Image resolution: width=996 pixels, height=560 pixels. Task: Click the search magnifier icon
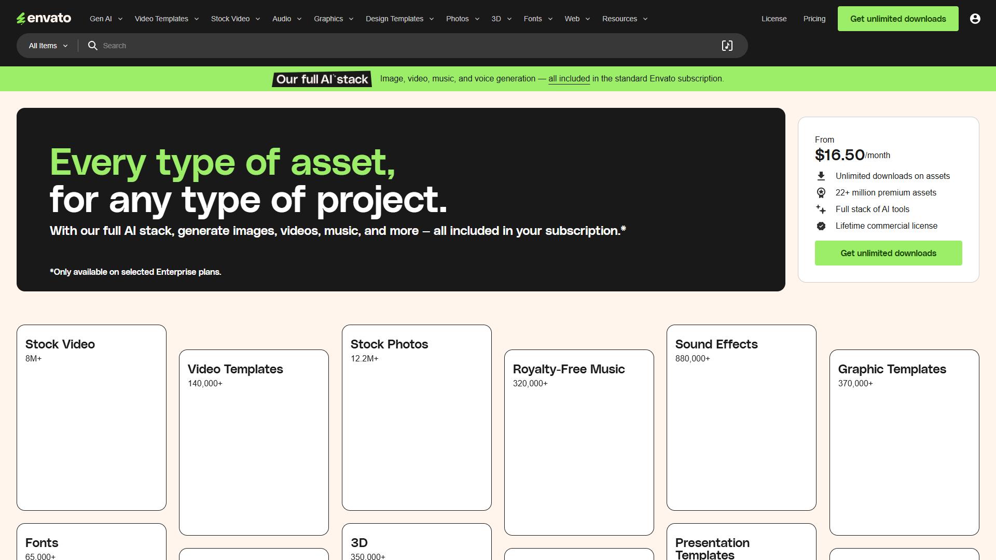(x=93, y=46)
